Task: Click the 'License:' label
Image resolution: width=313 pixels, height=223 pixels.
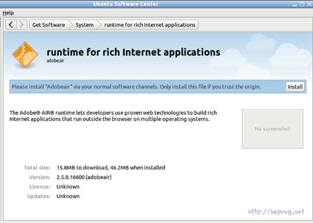Action: pos(40,187)
